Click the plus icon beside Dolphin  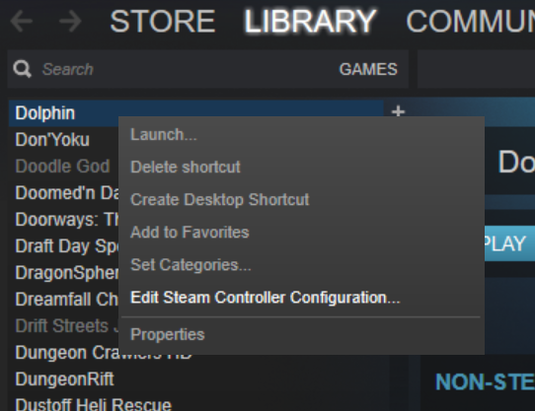[x=398, y=111]
